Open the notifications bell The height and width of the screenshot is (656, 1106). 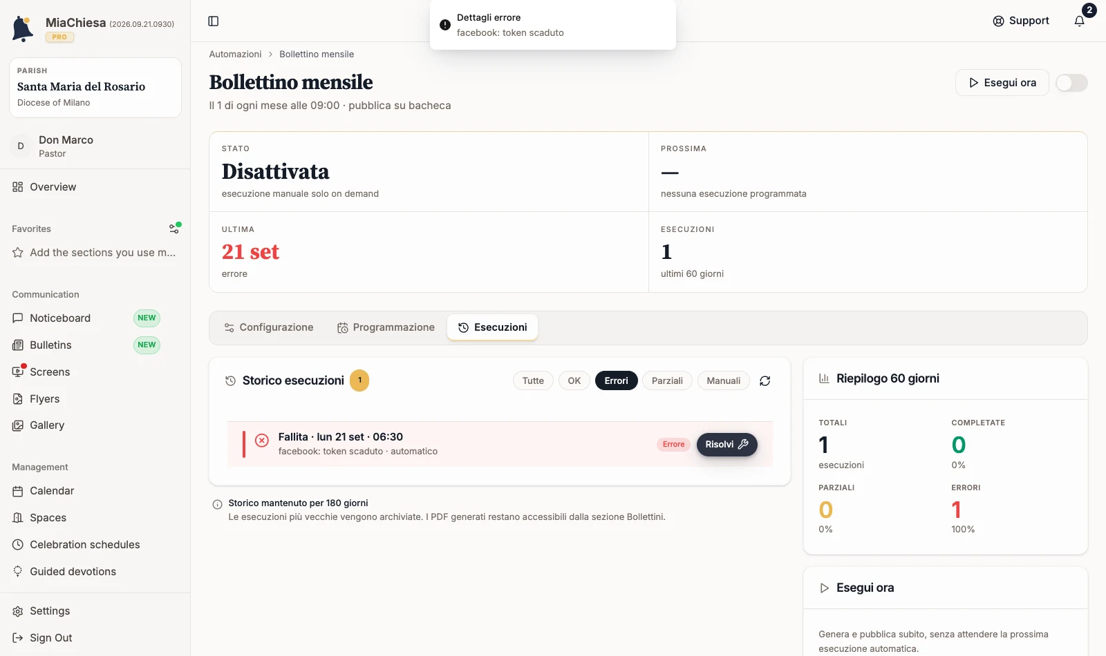click(x=1080, y=21)
